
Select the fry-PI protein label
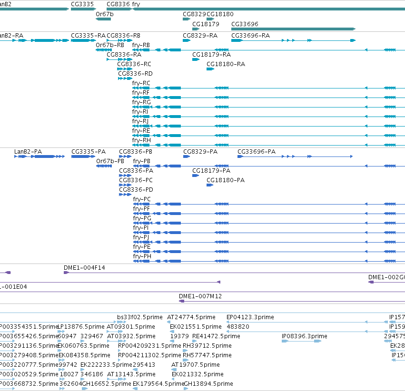tap(141, 228)
